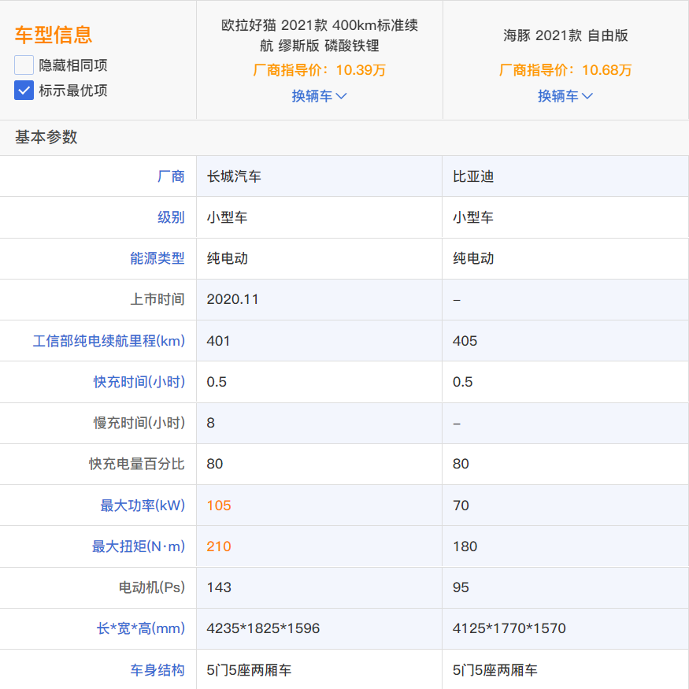
Task: Open the 车身结构 parameter link
Action: (157, 670)
